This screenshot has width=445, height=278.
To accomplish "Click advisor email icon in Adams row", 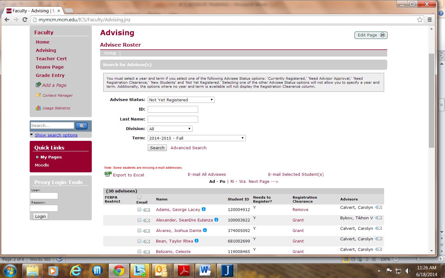I will point(379,208).
